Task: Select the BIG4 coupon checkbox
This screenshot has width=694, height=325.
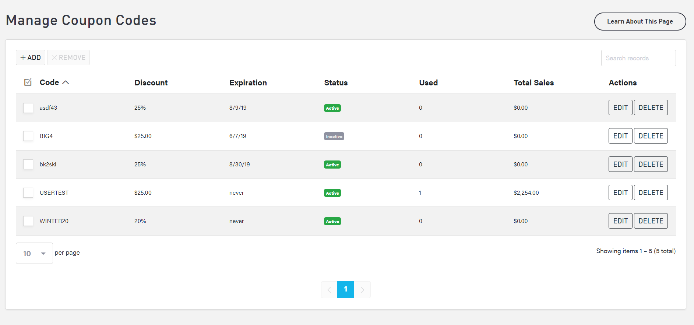Action: [28, 136]
